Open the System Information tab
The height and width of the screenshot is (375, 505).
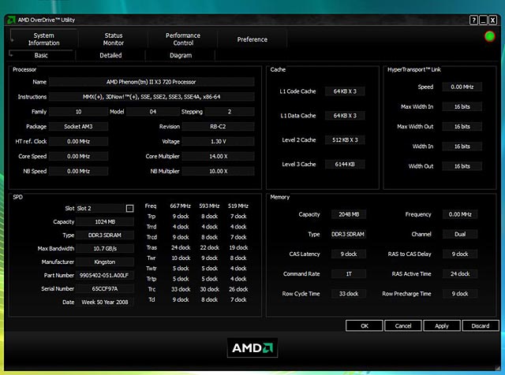(44, 39)
